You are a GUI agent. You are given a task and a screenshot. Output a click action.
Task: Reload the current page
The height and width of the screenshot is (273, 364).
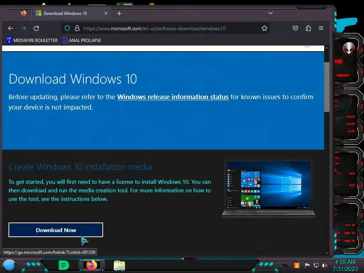tap(36, 28)
